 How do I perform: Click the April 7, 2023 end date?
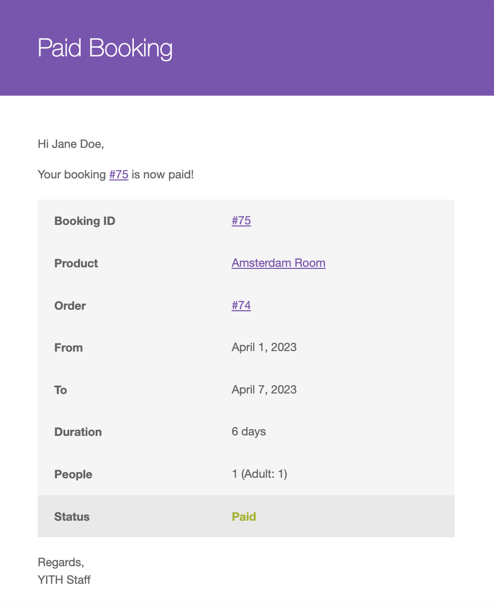264,390
